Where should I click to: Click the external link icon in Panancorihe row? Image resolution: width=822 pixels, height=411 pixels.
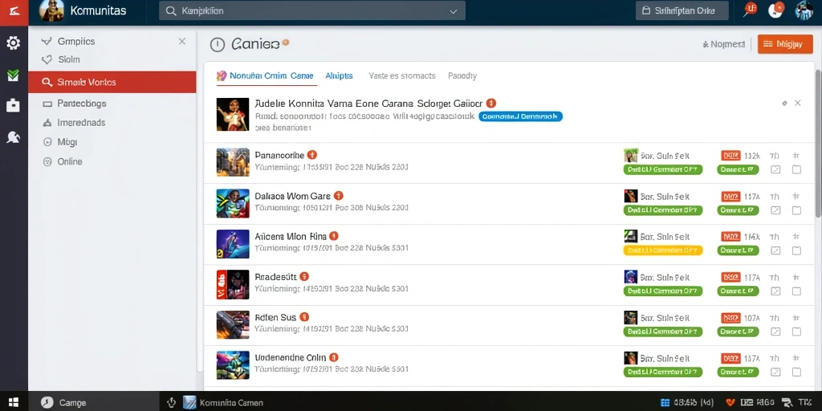pos(775,169)
